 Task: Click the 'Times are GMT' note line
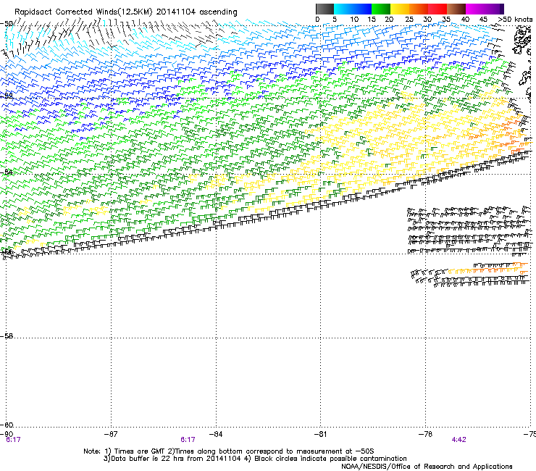tap(229, 451)
